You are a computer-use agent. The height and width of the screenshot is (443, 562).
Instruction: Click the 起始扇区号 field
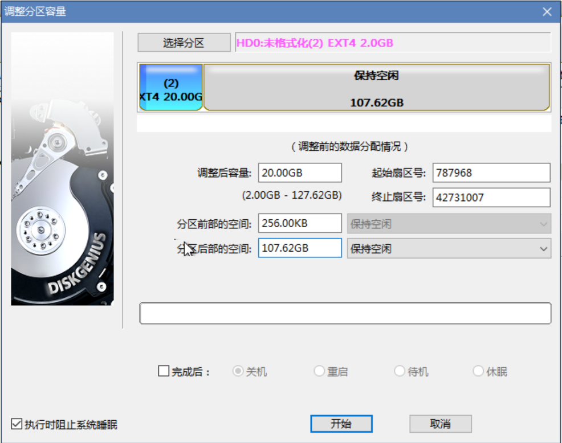coord(491,173)
